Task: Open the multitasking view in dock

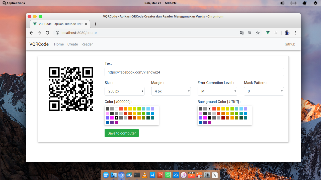Action: [106, 175]
